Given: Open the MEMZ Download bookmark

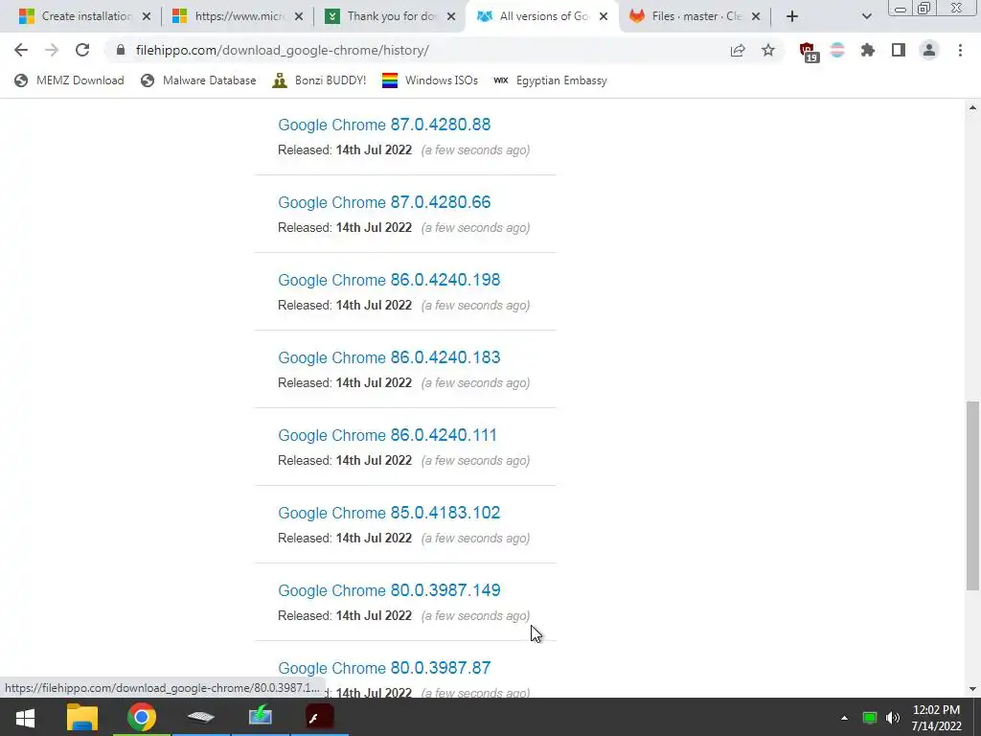Looking at the screenshot, I should pos(69,80).
